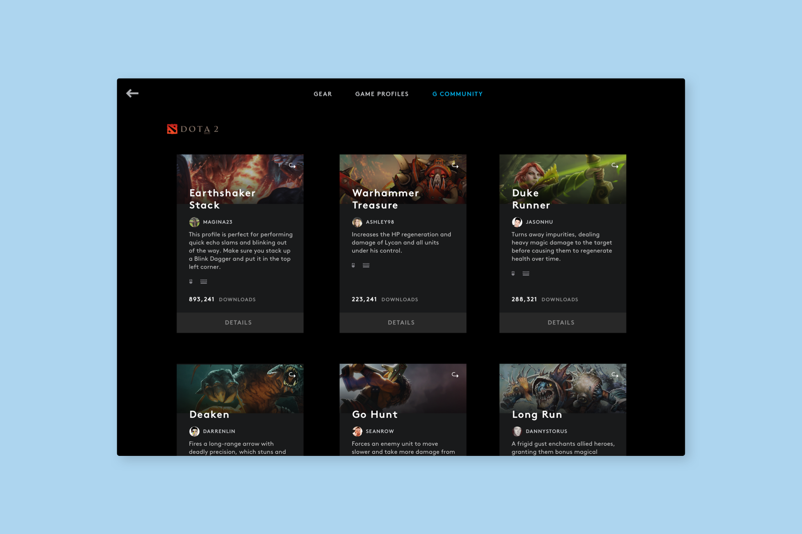Open the ASHLEY98 author name
802x534 pixels.
point(380,222)
